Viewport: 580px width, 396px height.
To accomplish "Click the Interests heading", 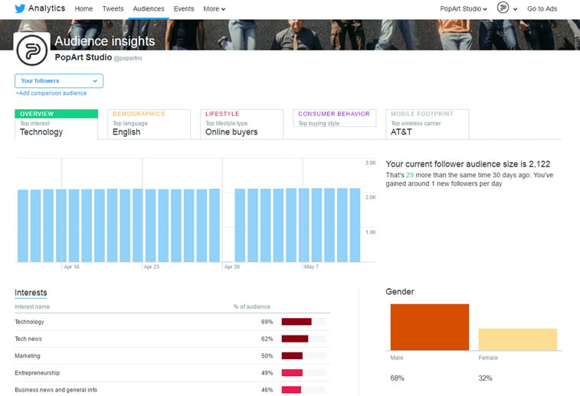I will (31, 293).
